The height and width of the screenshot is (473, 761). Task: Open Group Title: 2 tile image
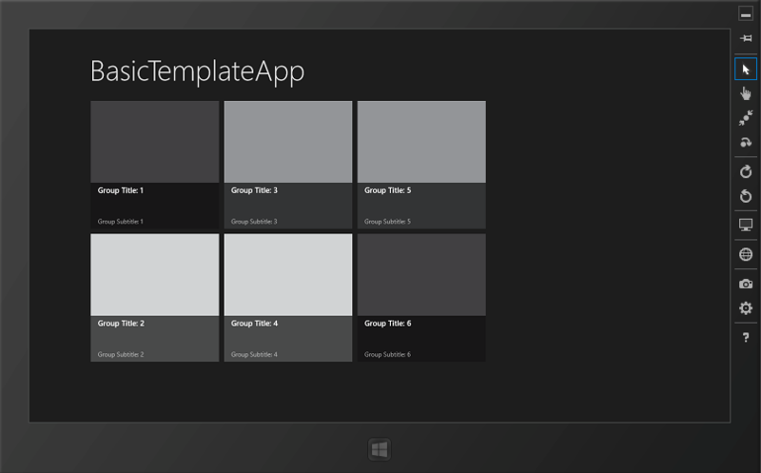point(155,275)
